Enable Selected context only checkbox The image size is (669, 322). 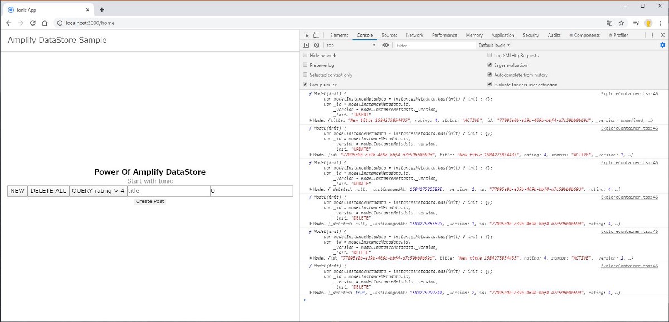[305, 75]
